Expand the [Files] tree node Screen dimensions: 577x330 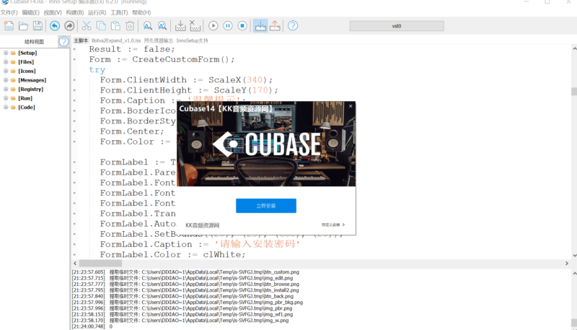[x=6, y=62]
